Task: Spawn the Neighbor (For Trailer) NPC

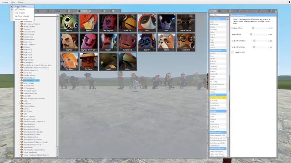Action: tap(89, 42)
